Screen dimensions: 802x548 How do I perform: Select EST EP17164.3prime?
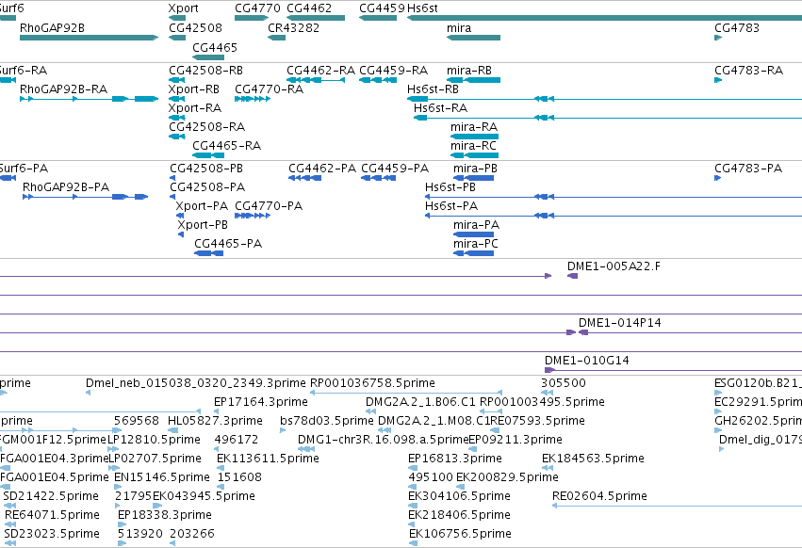coord(217,411)
